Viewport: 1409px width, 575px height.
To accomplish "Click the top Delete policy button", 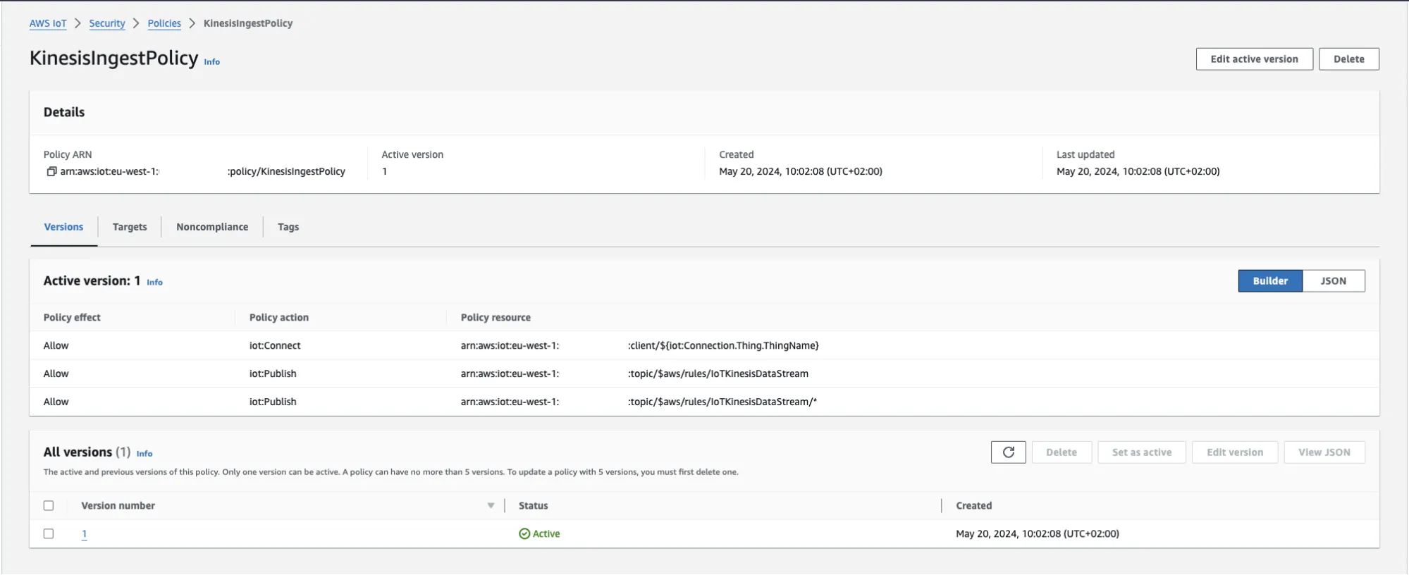I will pos(1348,59).
